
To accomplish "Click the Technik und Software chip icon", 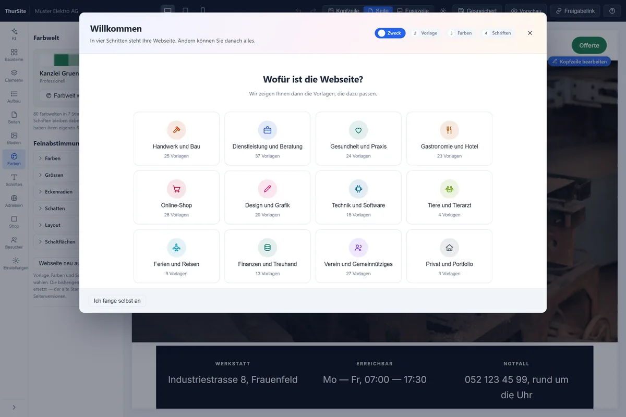I will click(358, 189).
